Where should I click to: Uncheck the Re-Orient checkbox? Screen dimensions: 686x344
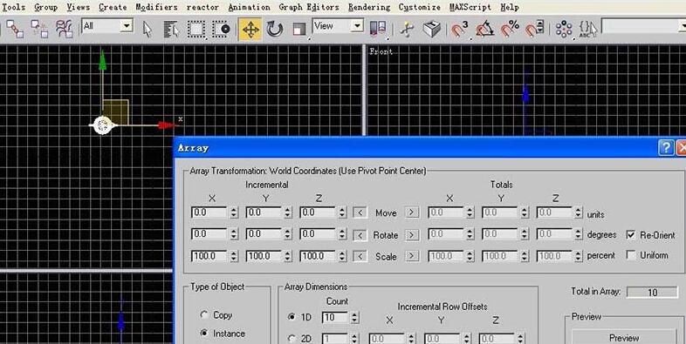point(630,235)
